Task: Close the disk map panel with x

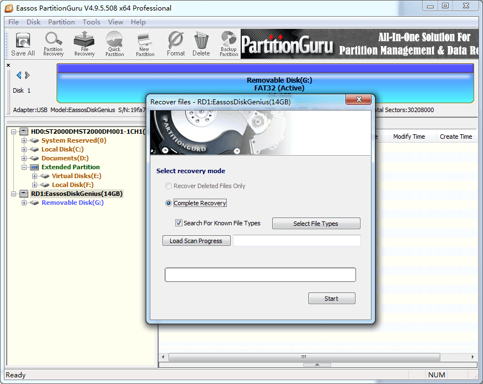Action: 8,65
